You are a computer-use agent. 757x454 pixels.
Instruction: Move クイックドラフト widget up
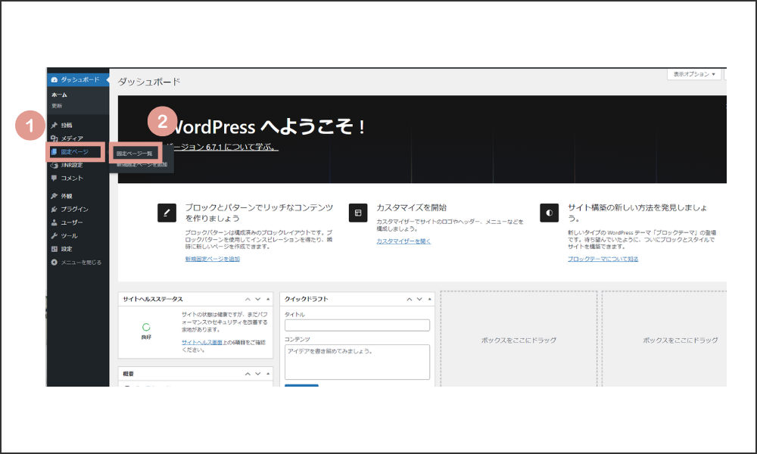410,299
